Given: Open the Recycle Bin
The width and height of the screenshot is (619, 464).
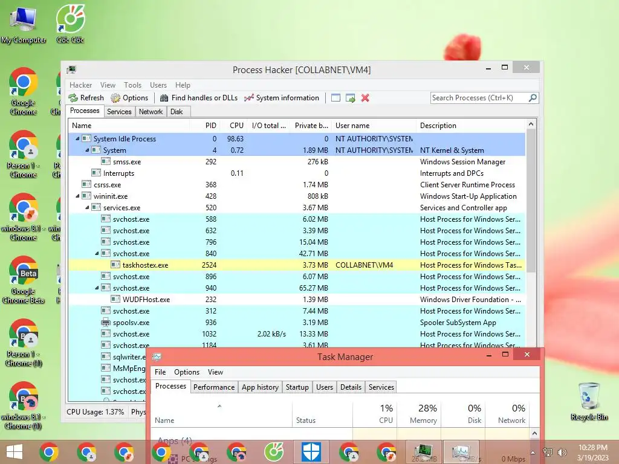Looking at the screenshot, I should tap(589, 402).
